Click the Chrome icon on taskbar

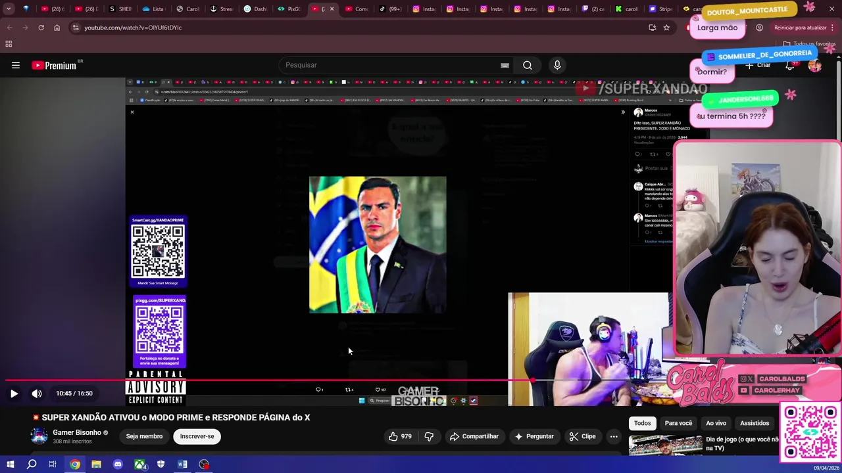tap(75, 464)
